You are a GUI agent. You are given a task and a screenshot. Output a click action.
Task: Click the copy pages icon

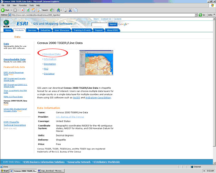coord(76,10)
